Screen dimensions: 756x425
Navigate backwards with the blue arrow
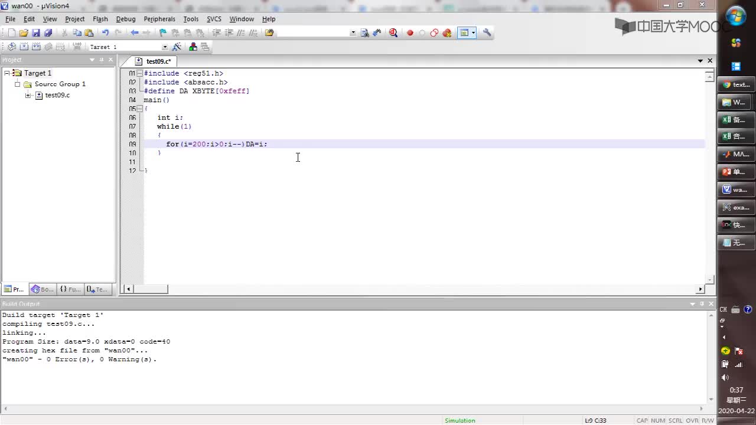135,33
